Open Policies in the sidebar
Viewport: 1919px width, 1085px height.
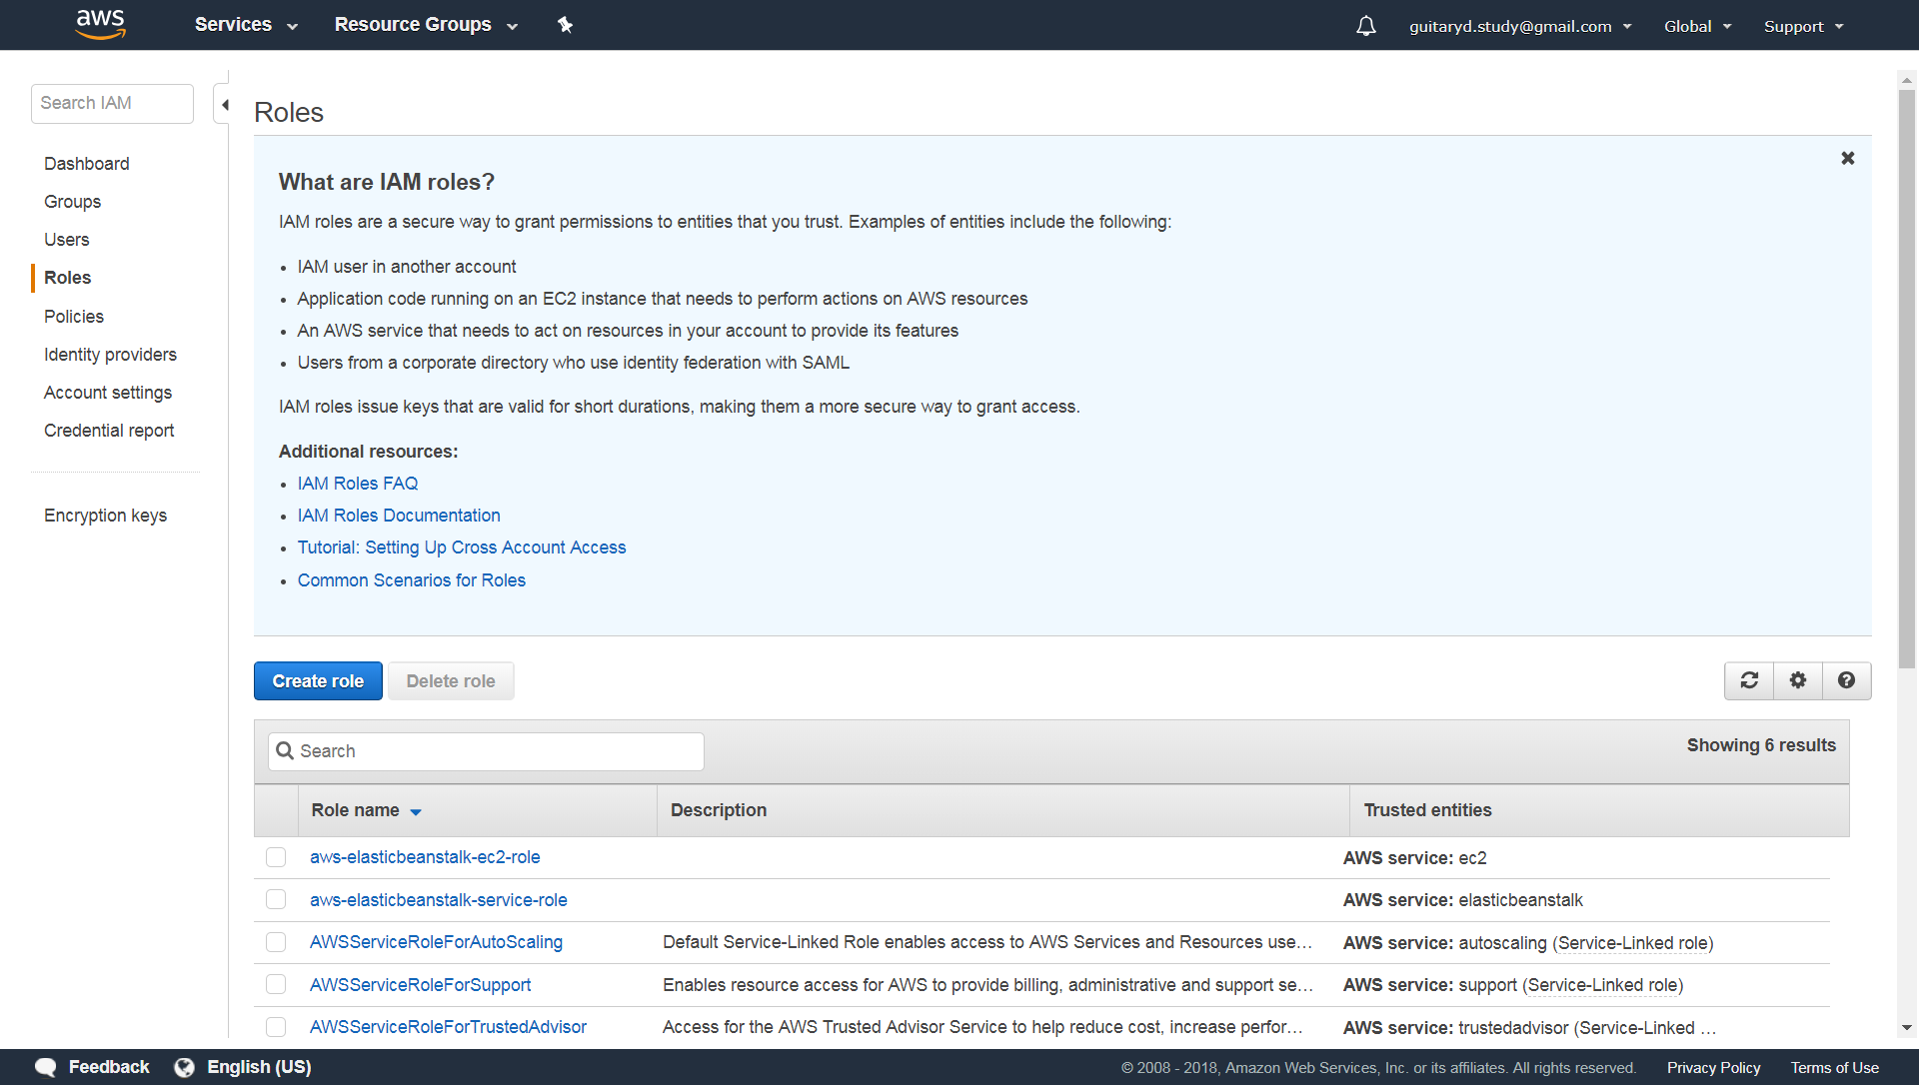(x=74, y=317)
